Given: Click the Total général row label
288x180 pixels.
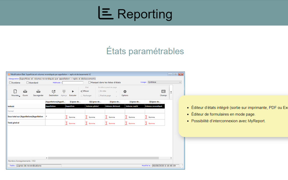Looking at the screenshot, I should click(13, 123).
